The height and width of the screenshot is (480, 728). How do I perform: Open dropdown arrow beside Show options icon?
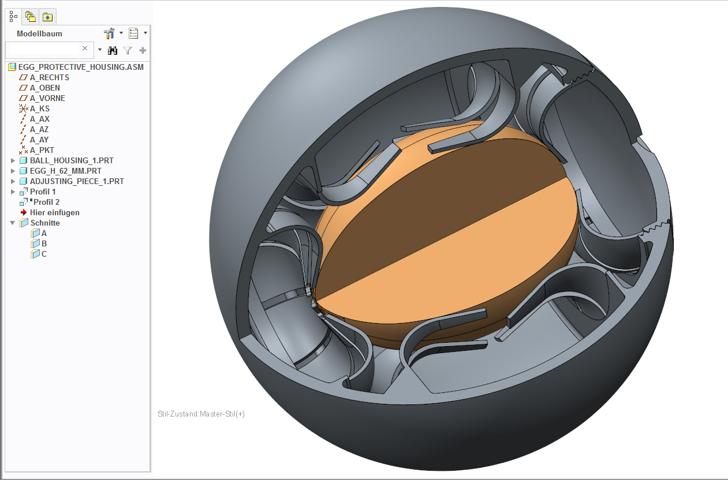click(x=145, y=33)
